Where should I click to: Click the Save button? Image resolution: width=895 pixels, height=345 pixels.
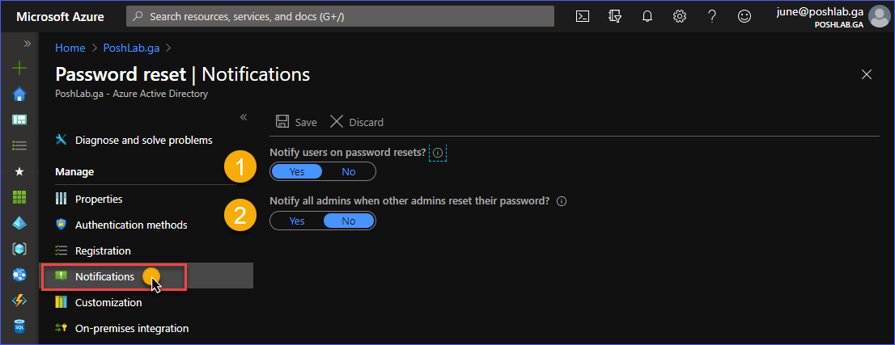(x=296, y=122)
